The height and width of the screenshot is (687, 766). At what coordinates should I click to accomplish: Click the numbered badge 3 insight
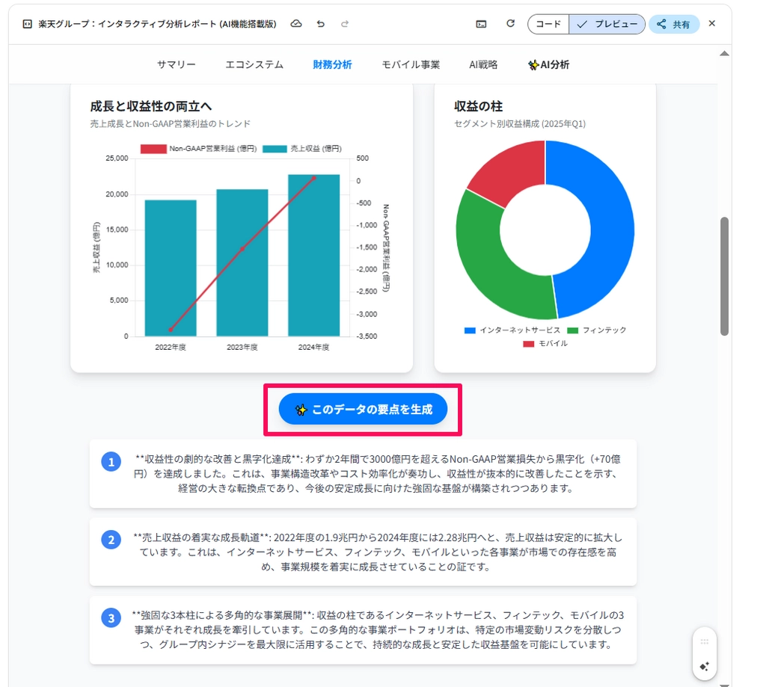[111, 617]
